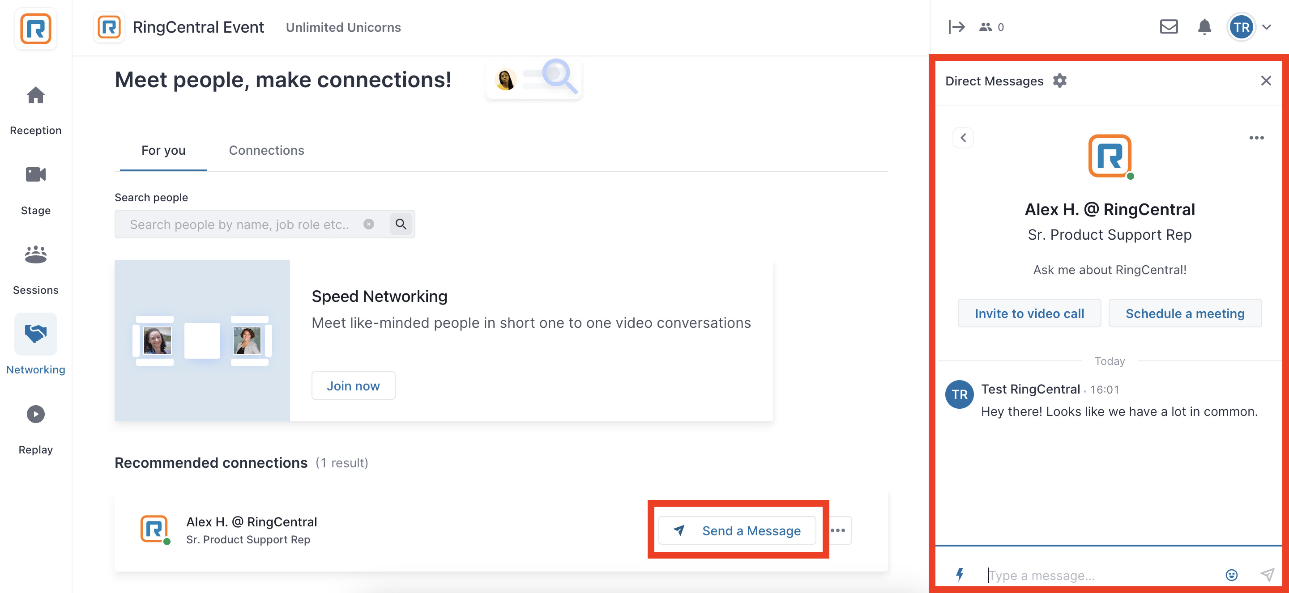Click the Speed Networking illustration
This screenshot has height=593, width=1289.
(x=202, y=340)
